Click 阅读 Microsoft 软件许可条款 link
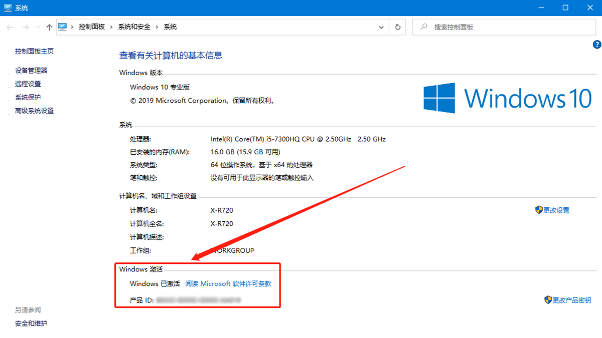This screenshot has width=602, height=338. [228, 283]
